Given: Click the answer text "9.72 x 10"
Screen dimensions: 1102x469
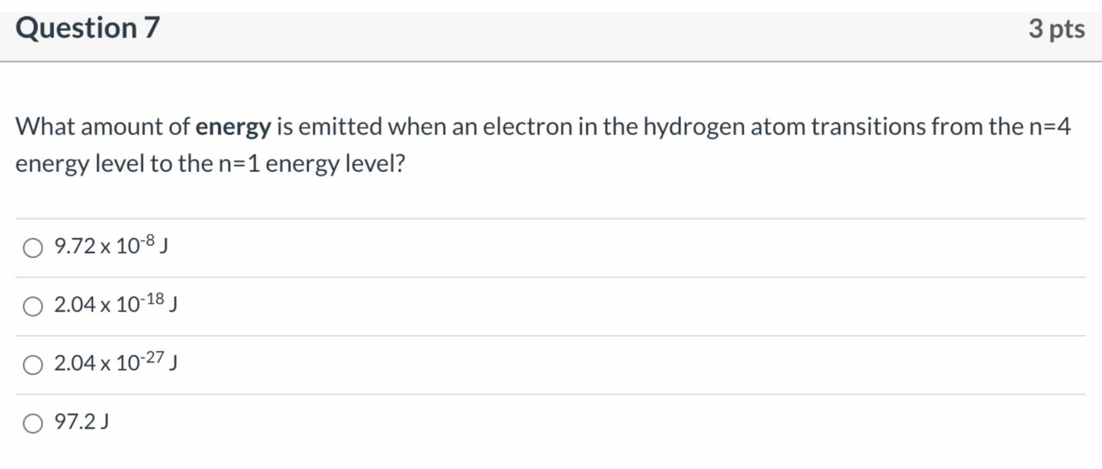Looking at the screenshot, I should click(x=96, y=246).
